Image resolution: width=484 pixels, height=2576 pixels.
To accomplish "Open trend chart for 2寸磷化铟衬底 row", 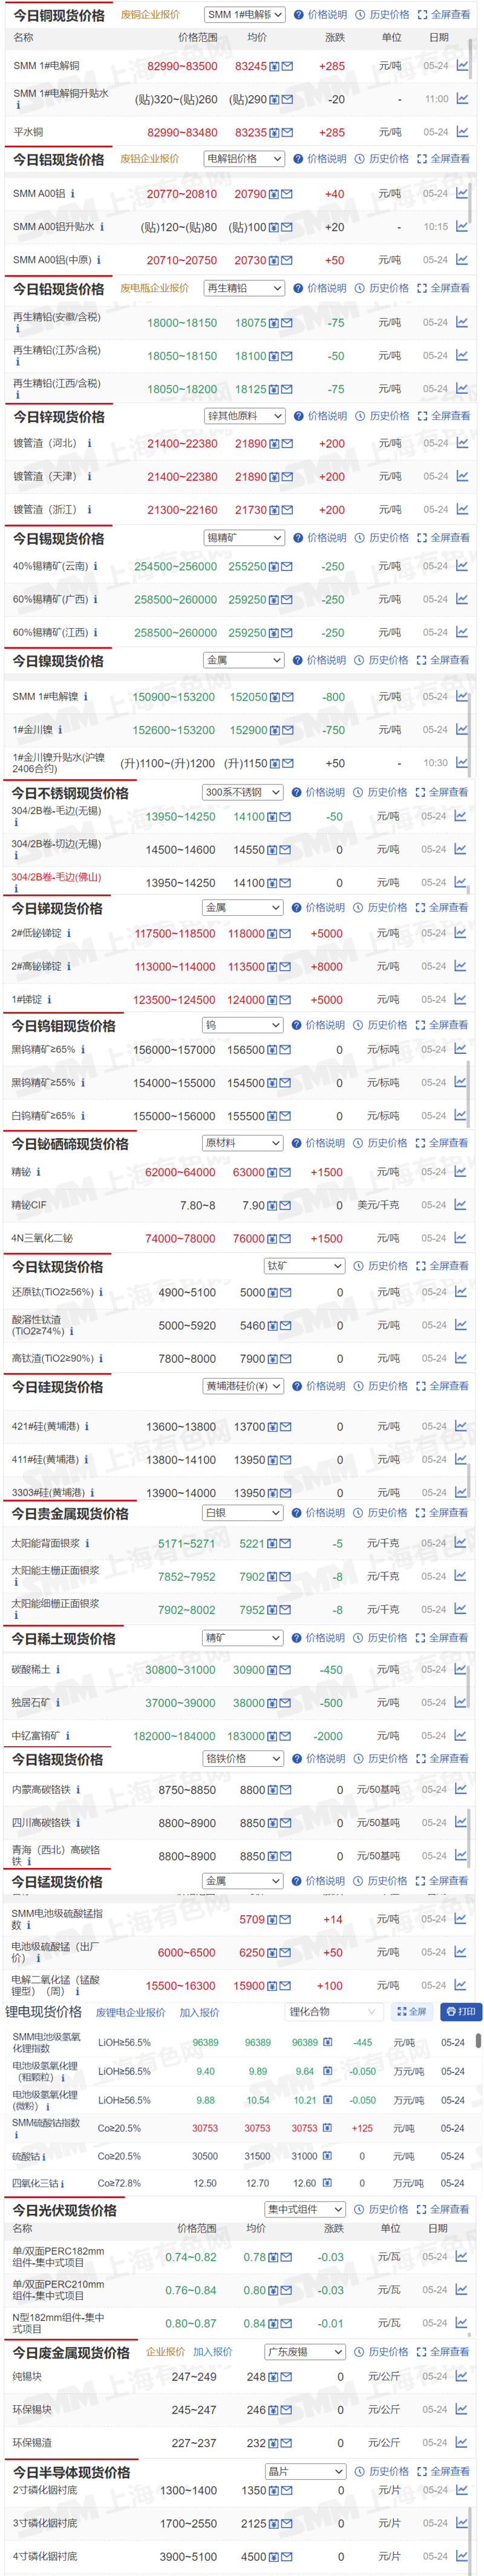I will click(x=460, y=2490).
